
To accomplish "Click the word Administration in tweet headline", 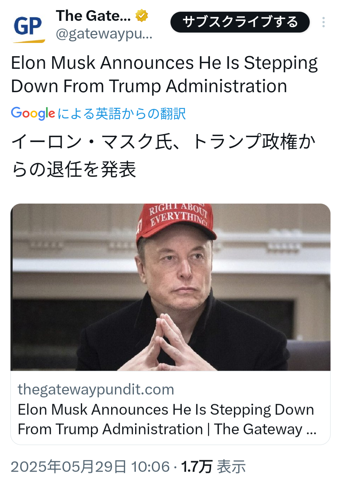I will pos(226,86).
